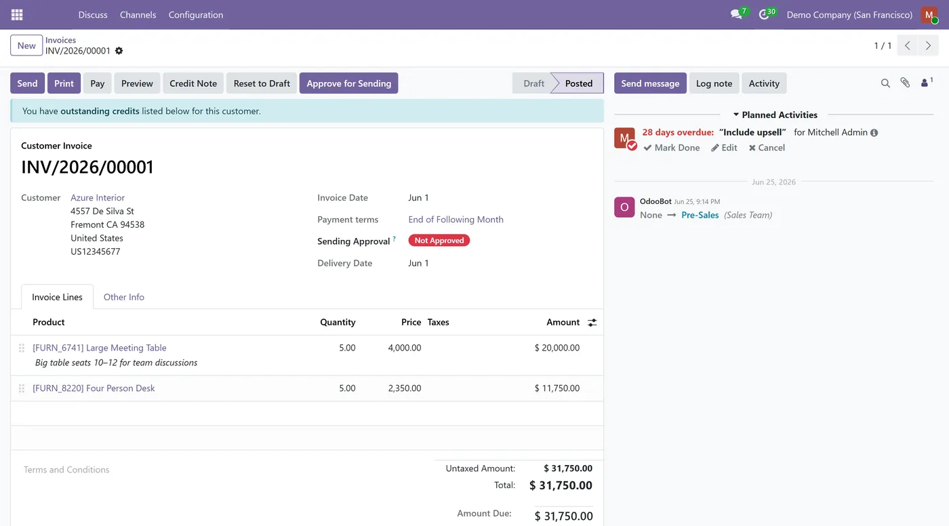Select Draft status stage
This screenshot has width=949, height=526.
[x=533, y=83]
